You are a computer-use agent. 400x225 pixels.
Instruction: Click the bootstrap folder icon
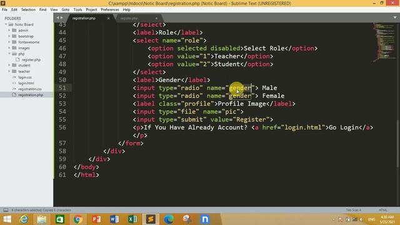click(x=14, y=36)
